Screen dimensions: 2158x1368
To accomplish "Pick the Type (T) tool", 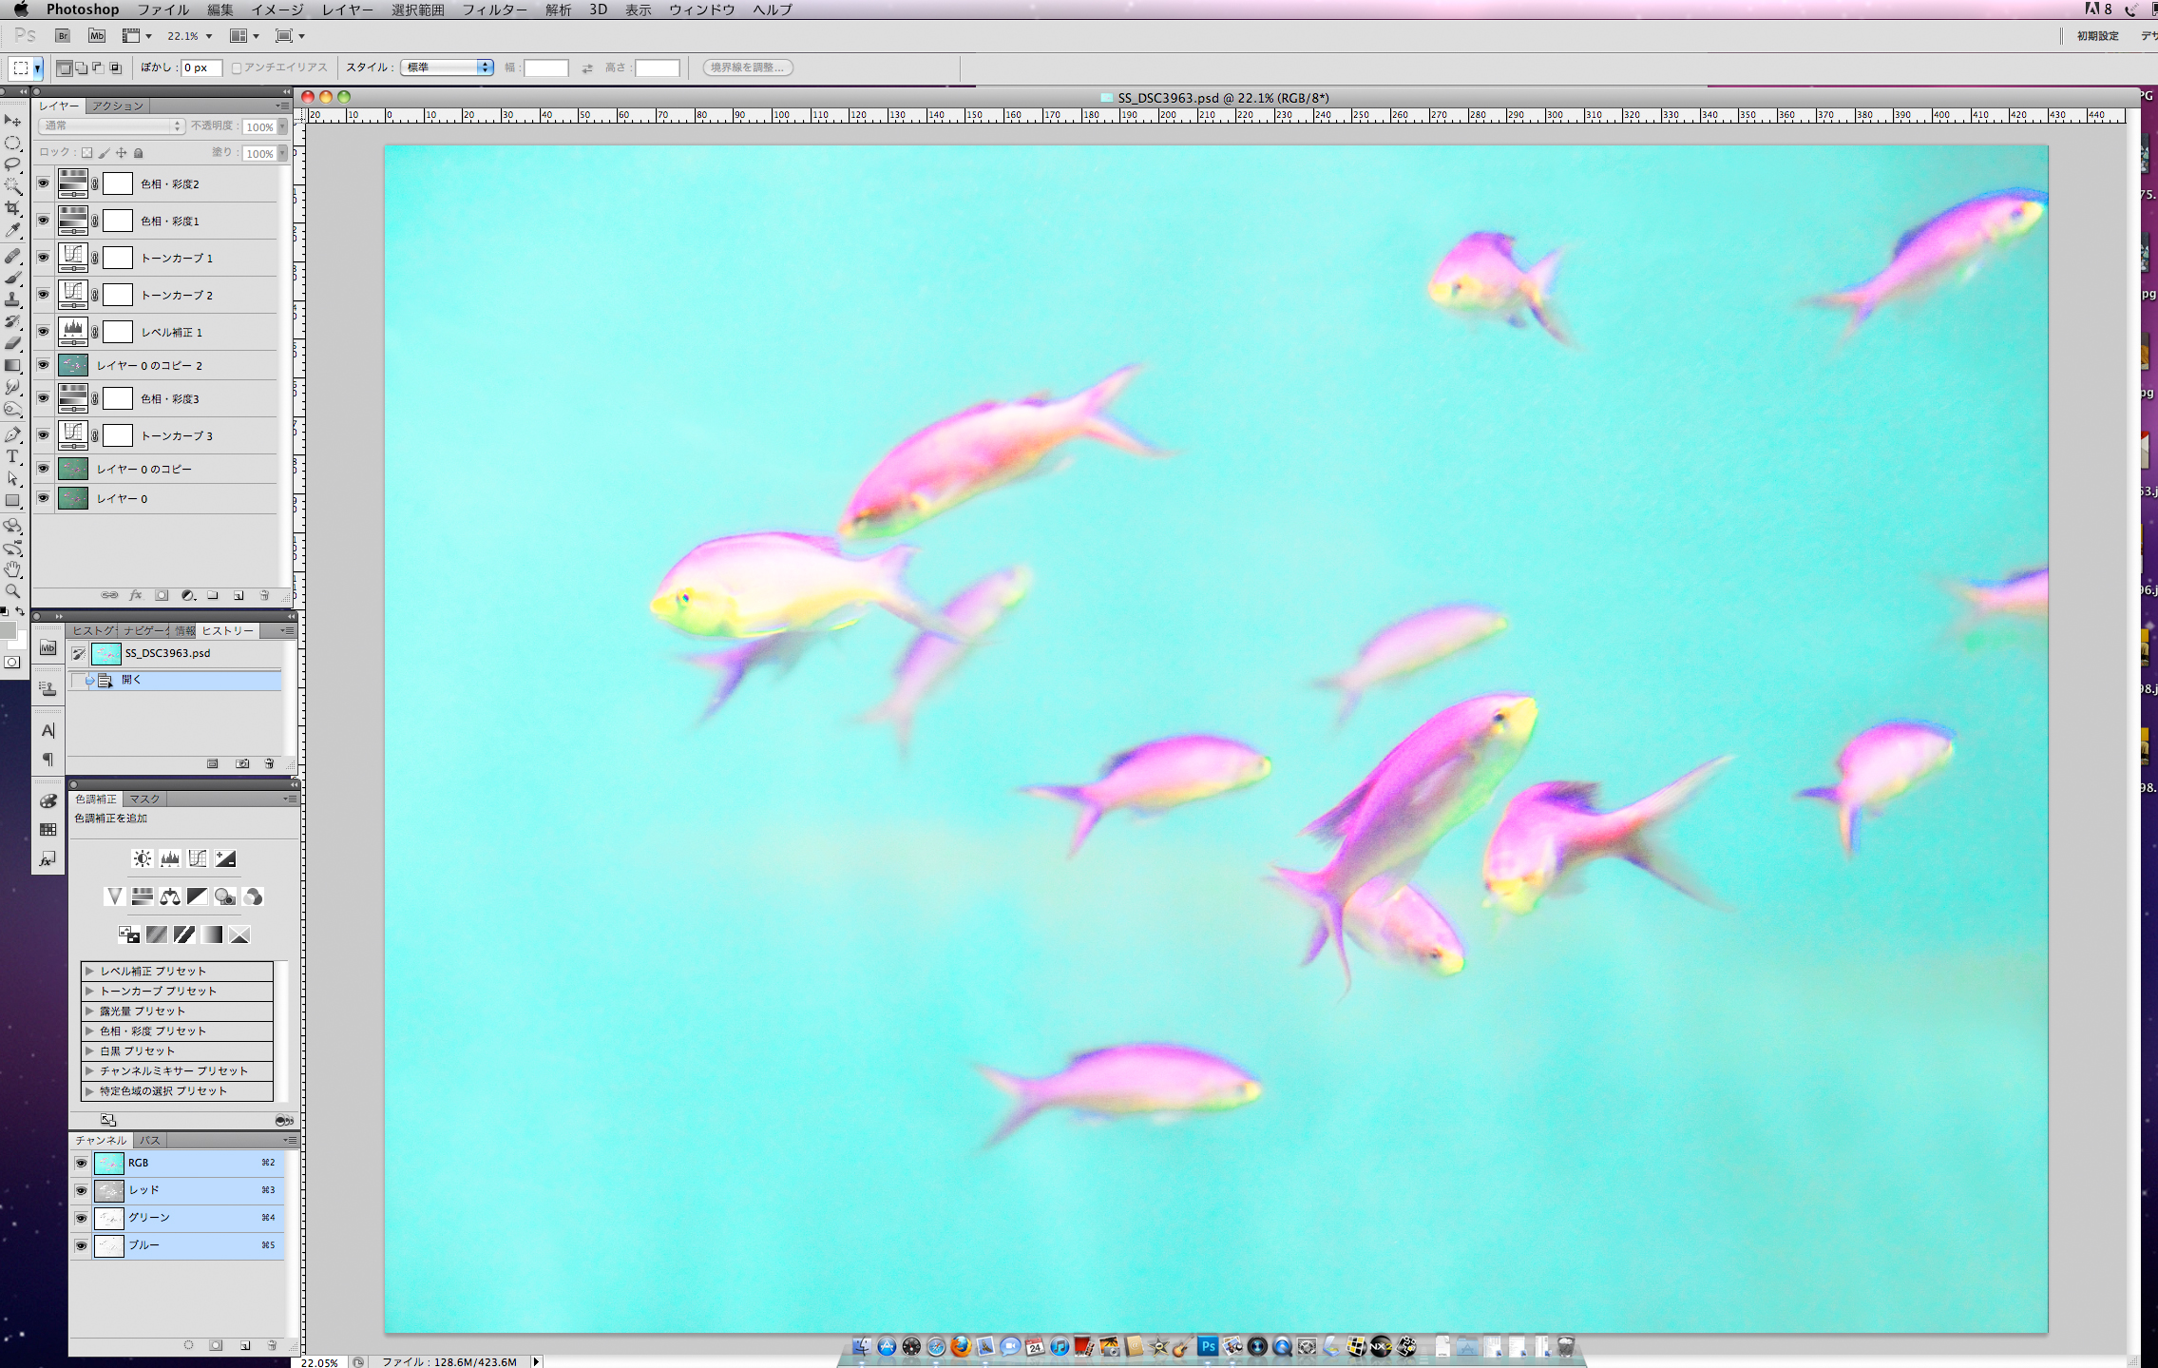I will click(12, 456).
